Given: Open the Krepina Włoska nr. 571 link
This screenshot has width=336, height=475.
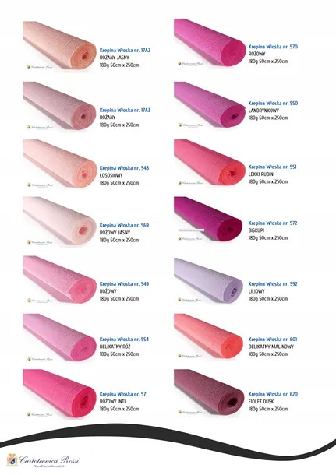Looking at the screenshot, I should point(123,395).
